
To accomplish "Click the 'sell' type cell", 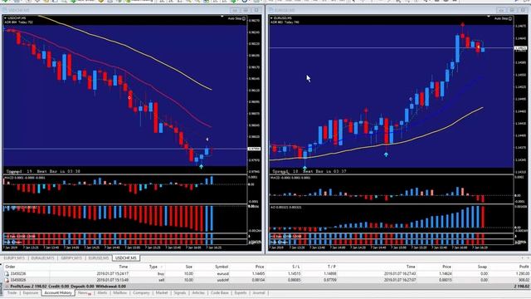I will [x=162, y=280].
